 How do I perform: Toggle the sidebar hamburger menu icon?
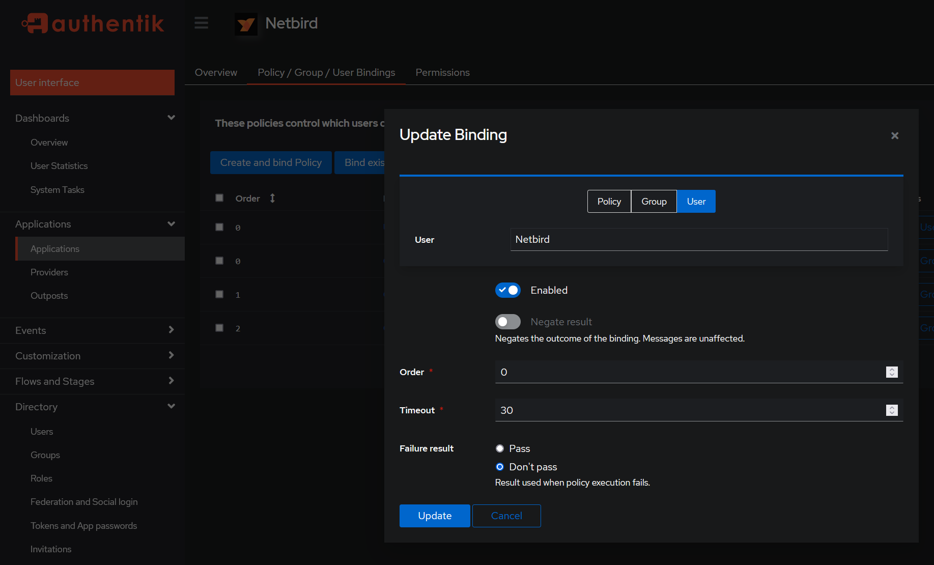pyautogui.click(x=201, y=23)
